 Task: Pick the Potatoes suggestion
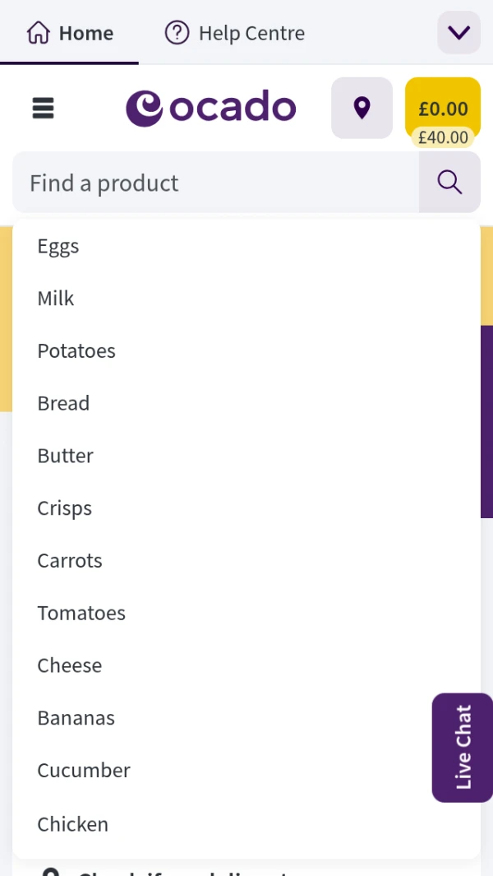pyautogui.click(x=76, y=351)
